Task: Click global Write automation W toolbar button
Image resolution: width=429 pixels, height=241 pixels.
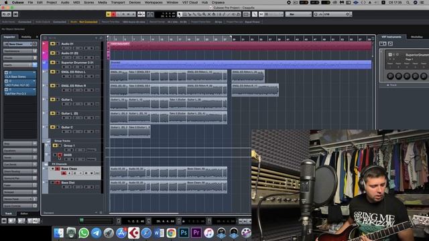Action: pyautogui.click(x=128, y=14)
